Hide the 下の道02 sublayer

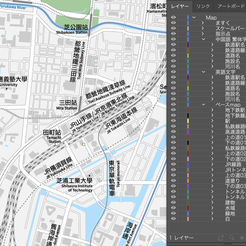pyautogui.click(x=173, y=159)
